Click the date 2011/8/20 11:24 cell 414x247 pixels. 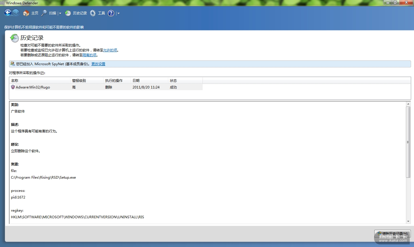146,87
